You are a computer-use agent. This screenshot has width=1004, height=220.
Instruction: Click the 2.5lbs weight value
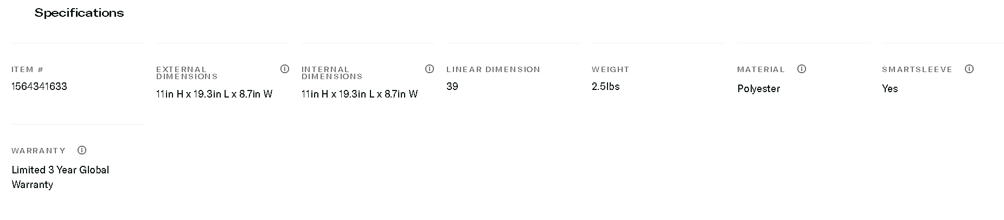click(x=605, y=87)
